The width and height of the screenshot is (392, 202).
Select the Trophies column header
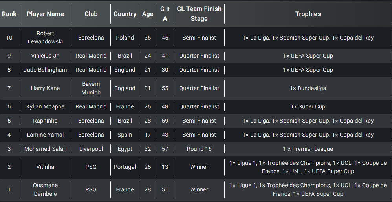coord(308,14)
